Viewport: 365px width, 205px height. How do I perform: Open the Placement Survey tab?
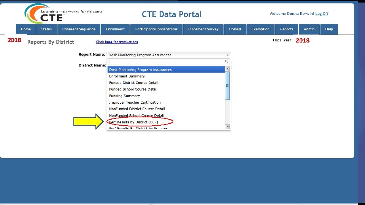(203, 29)
